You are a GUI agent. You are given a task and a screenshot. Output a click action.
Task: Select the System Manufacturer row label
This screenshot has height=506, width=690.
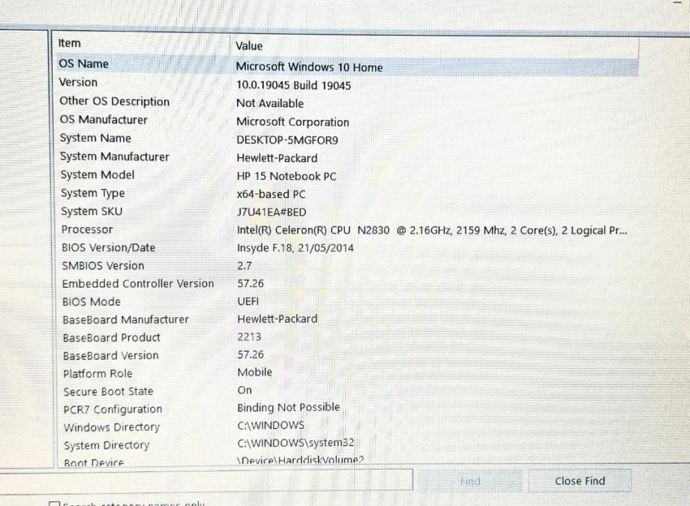click(x=115, y=157)
